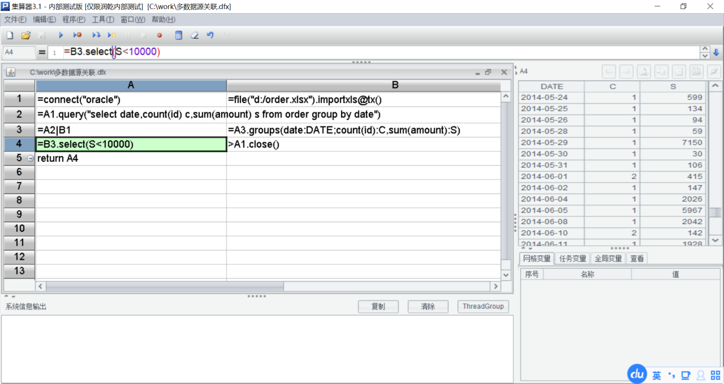Undo the last action
This screenshot has height=384, width=724.
click(210, 35)
